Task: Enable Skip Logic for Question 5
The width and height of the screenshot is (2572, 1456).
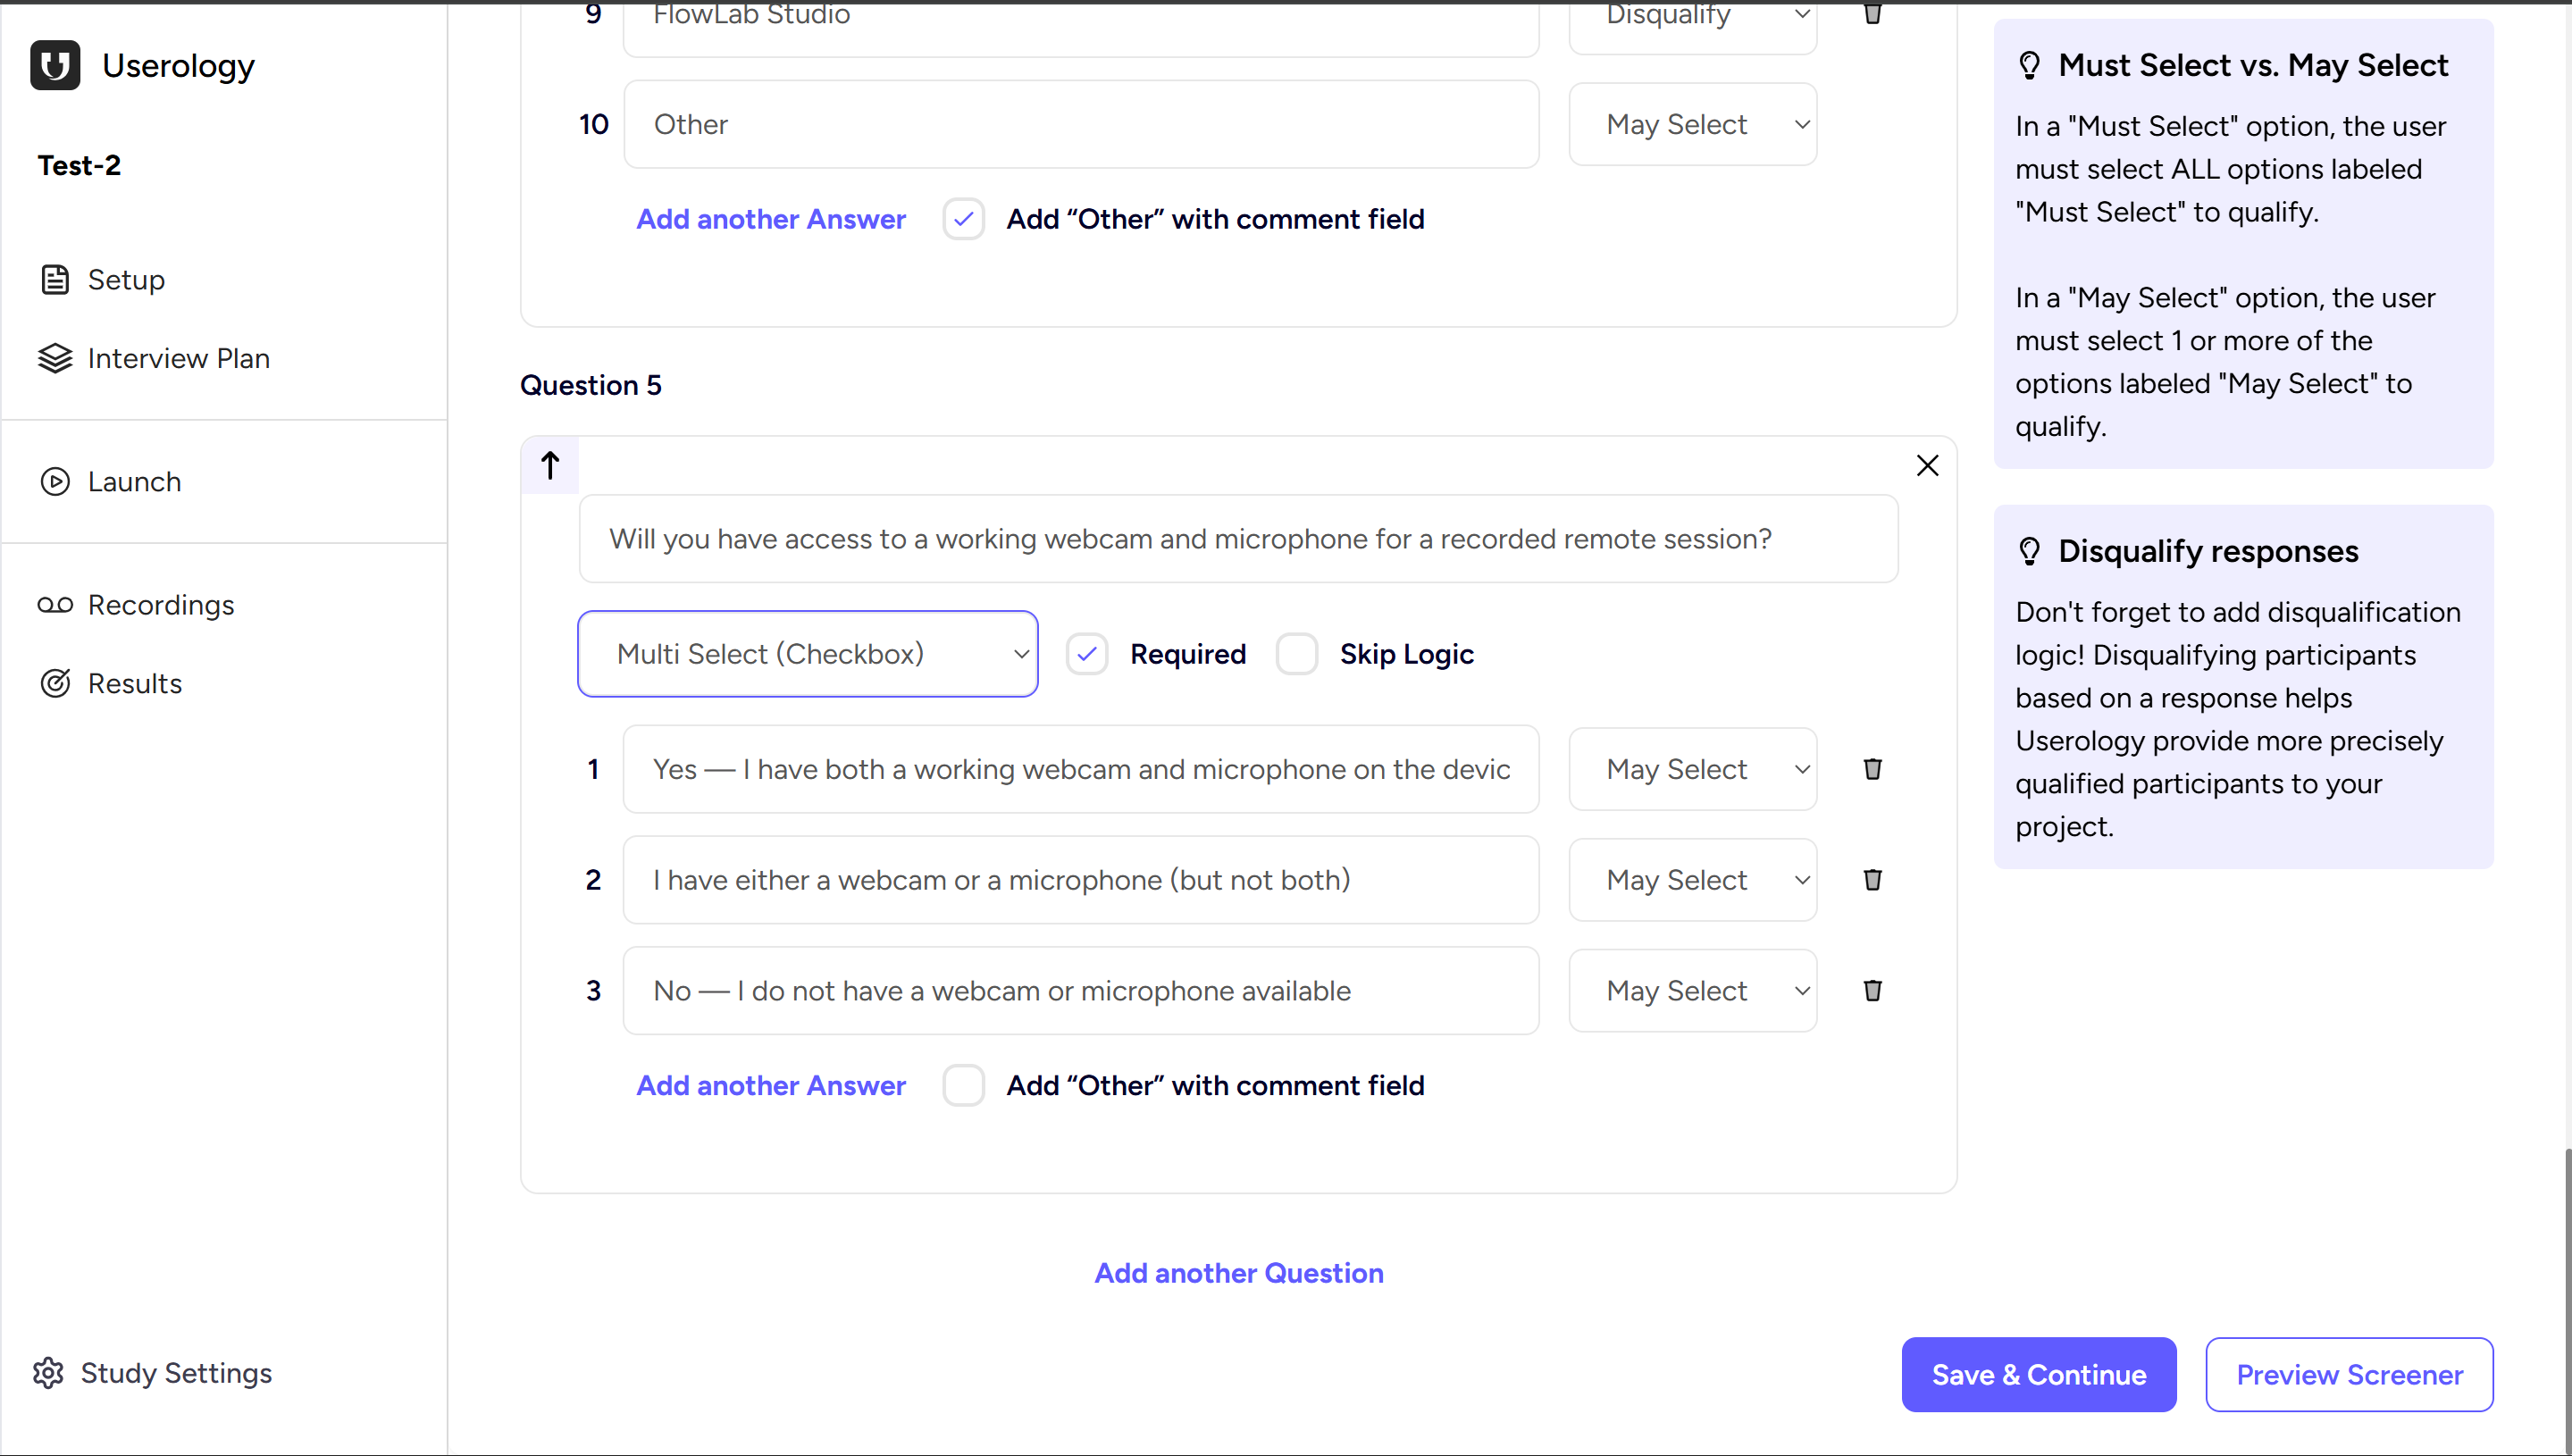Action: click(x=1297, y=654)
